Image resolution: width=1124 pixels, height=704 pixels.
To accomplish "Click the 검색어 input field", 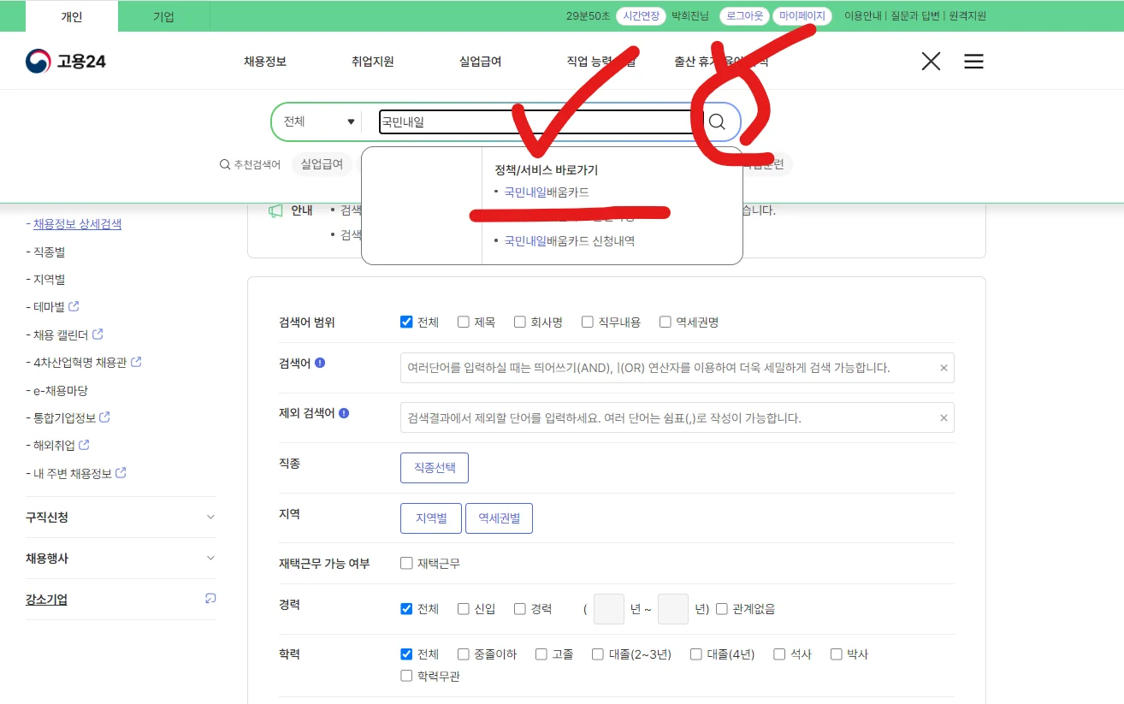I will point(677,368).
